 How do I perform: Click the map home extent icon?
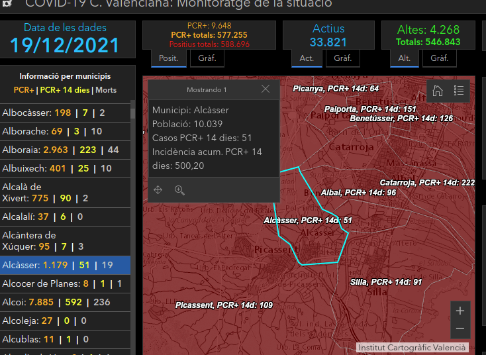pyautogui.click(x=438, y=91)
